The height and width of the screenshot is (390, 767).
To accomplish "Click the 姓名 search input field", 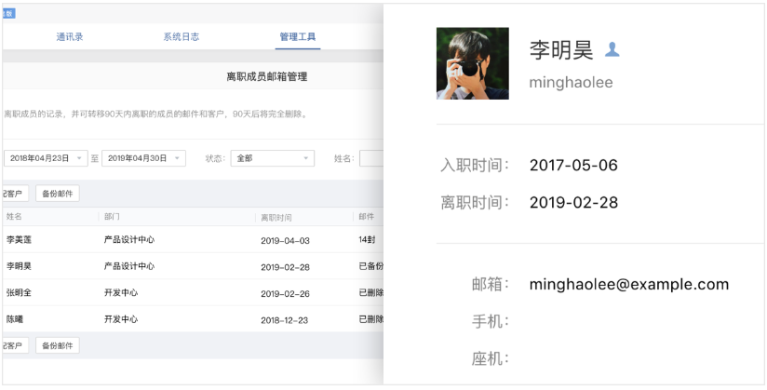I will (x=371, y=158).
